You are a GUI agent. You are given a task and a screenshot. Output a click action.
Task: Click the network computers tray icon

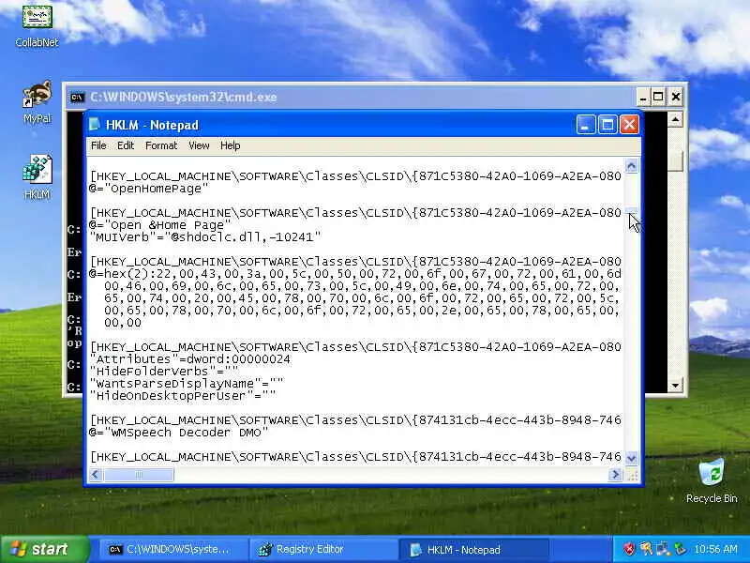(663, 549)
